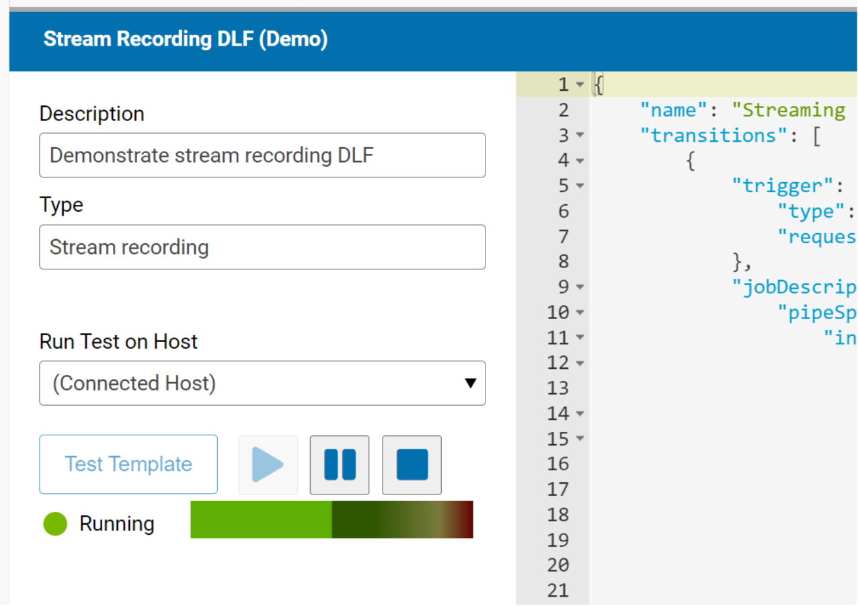Open the Run Test on Host dropdown
Image resolution: width=858 pixels, height=606 pixels.
[262, 384]
